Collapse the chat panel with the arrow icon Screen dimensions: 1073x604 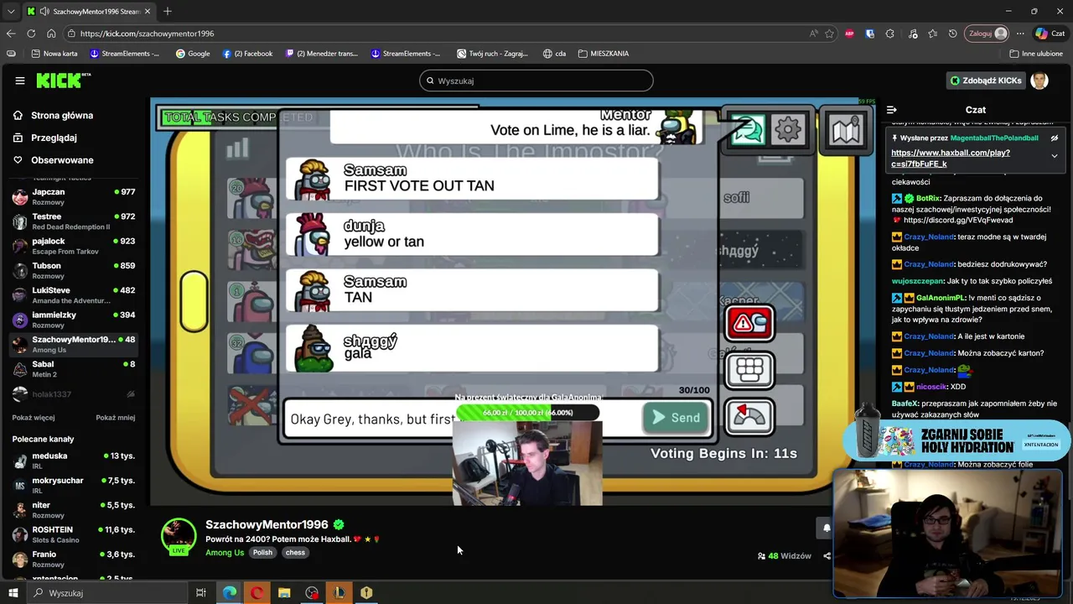(892, 110)
